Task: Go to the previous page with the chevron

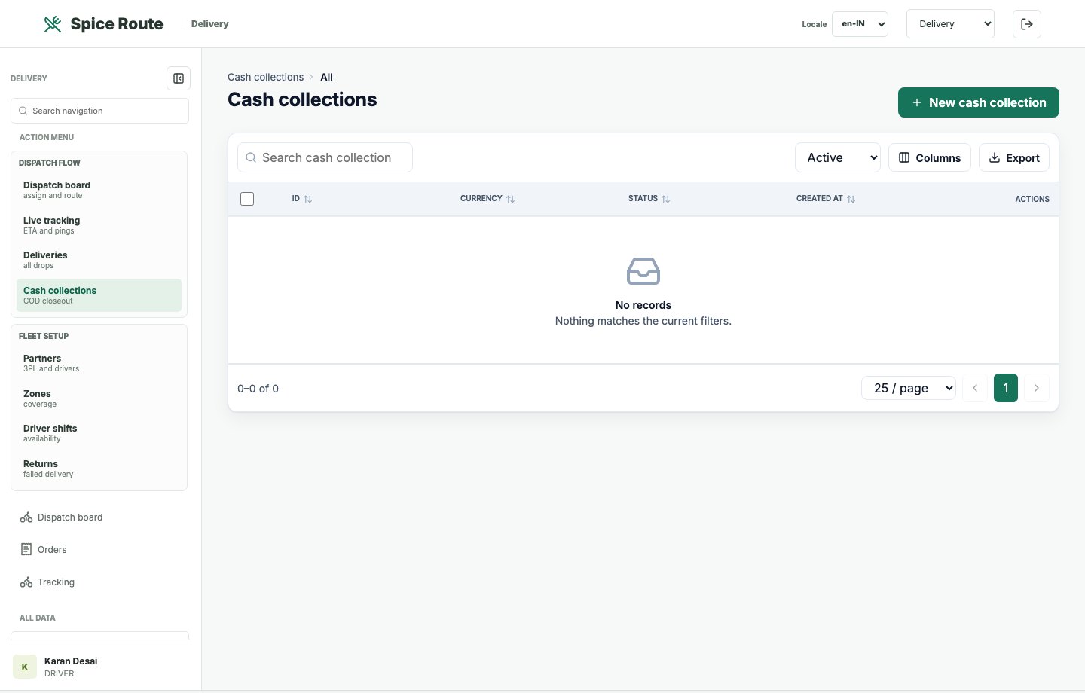Action: [975, 388]
